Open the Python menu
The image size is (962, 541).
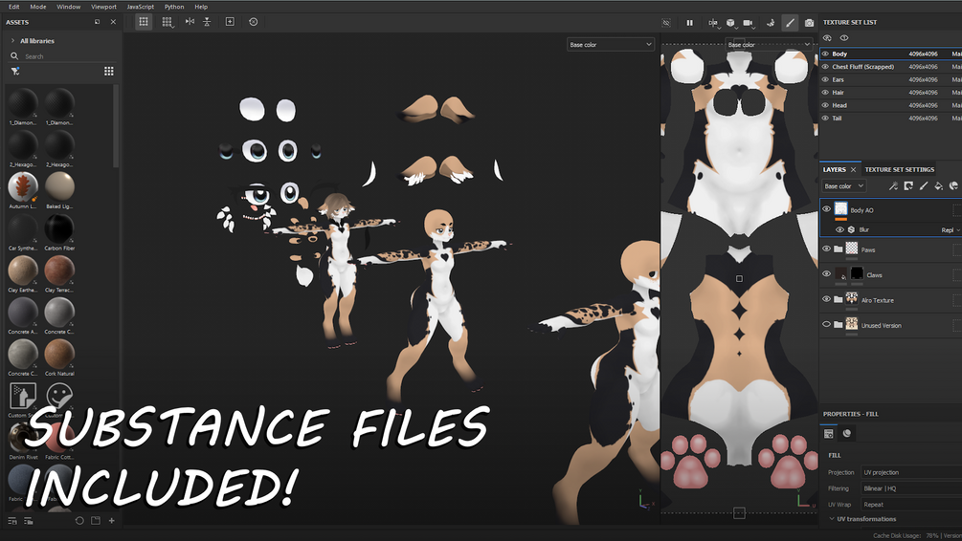pyautogui.click(x=174, y=7)
